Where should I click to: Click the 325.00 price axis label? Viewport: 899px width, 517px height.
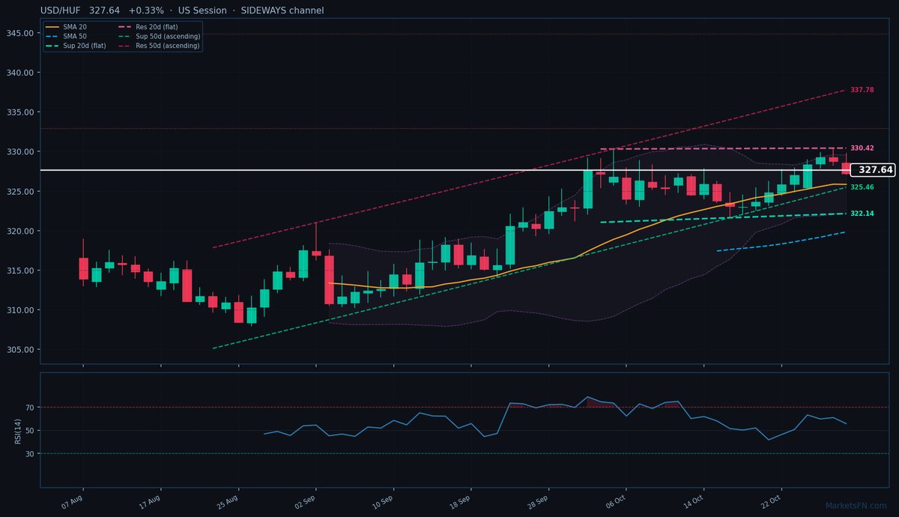click(x=19, y=192)
